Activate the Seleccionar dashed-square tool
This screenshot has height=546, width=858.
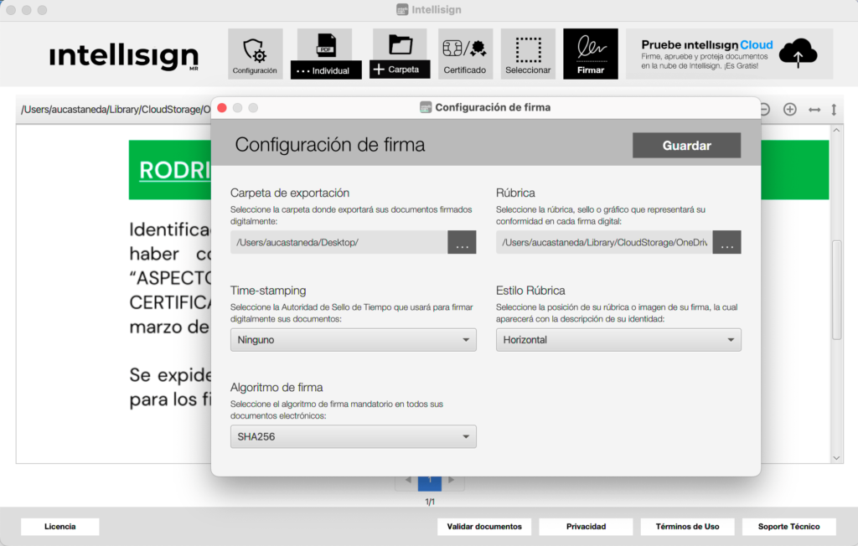[528, 54]
